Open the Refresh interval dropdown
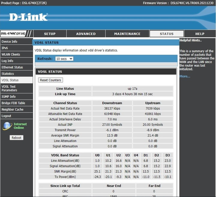 [64, 59]
